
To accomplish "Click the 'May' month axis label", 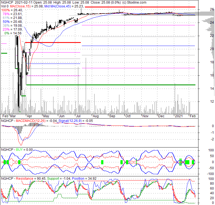I will (x=46, y=116).
